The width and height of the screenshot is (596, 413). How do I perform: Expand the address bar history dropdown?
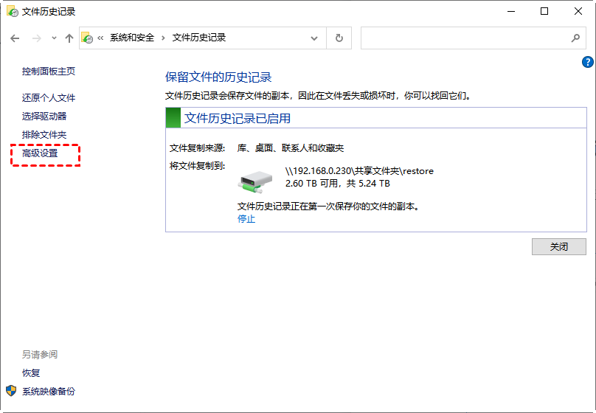tap(314, 38)
